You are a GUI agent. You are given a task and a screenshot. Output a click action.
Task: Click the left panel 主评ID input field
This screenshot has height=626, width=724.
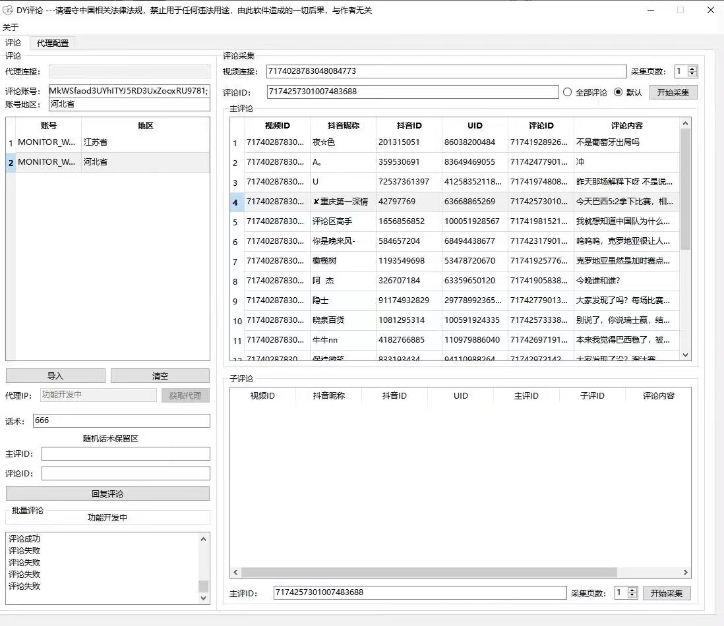[125, 454]
